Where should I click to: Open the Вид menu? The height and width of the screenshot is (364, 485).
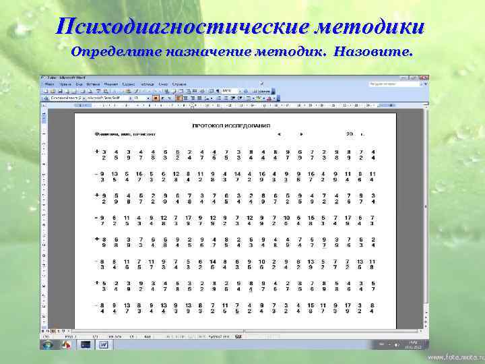coord(79,84)
